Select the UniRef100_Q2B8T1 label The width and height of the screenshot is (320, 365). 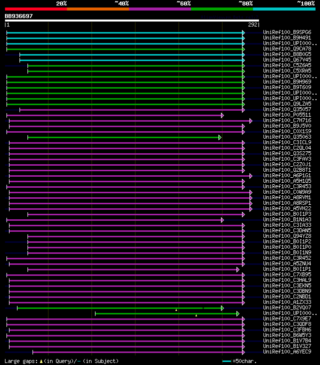click(287, 170)
